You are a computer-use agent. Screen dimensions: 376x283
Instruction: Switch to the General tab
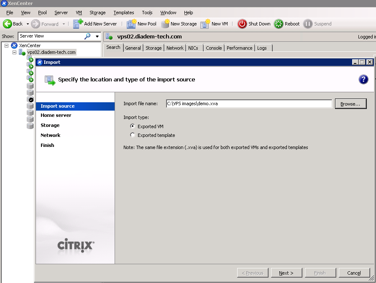tap(133, 48)
